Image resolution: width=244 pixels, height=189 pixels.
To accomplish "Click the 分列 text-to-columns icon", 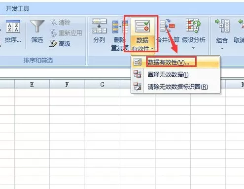I will tap(99, 26).
